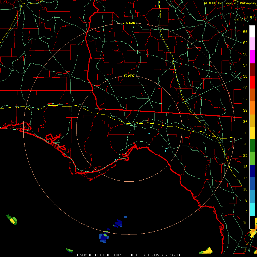Click the 26 value on the legend scale
Image resolution: width=257 pixels, height=257 pixels.
point(245,144)
